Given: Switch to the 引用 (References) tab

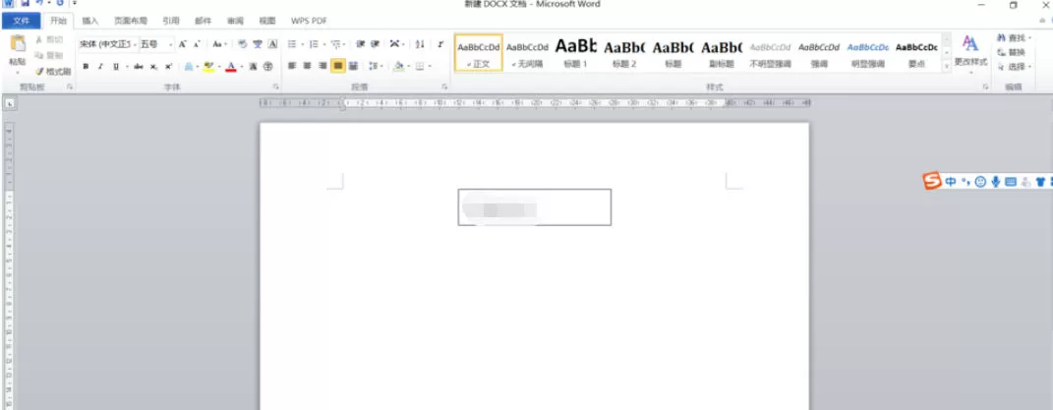Looking at the screenshot, I should pyautogui.click(x=170, y=21).
